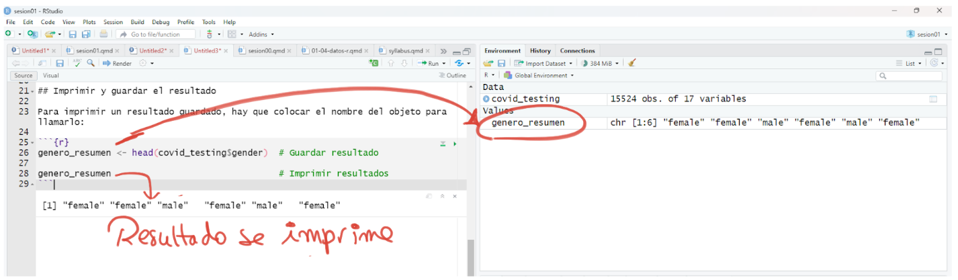958x280 pixels.
Task: Click the print document icon
Action: point(103,34)
